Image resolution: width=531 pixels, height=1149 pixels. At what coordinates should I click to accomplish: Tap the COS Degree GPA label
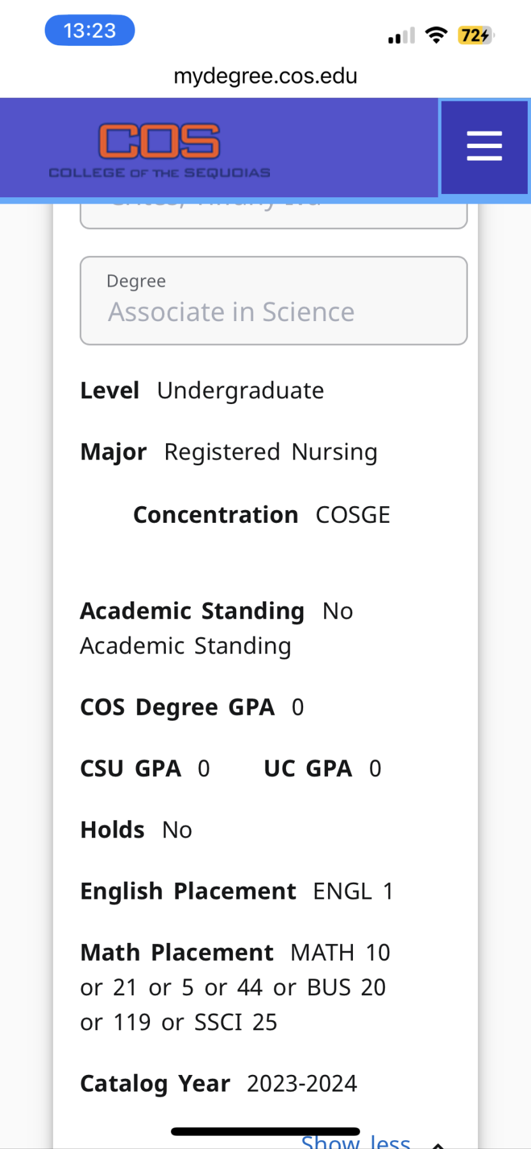pyautogui.click(x=177, y=707)
